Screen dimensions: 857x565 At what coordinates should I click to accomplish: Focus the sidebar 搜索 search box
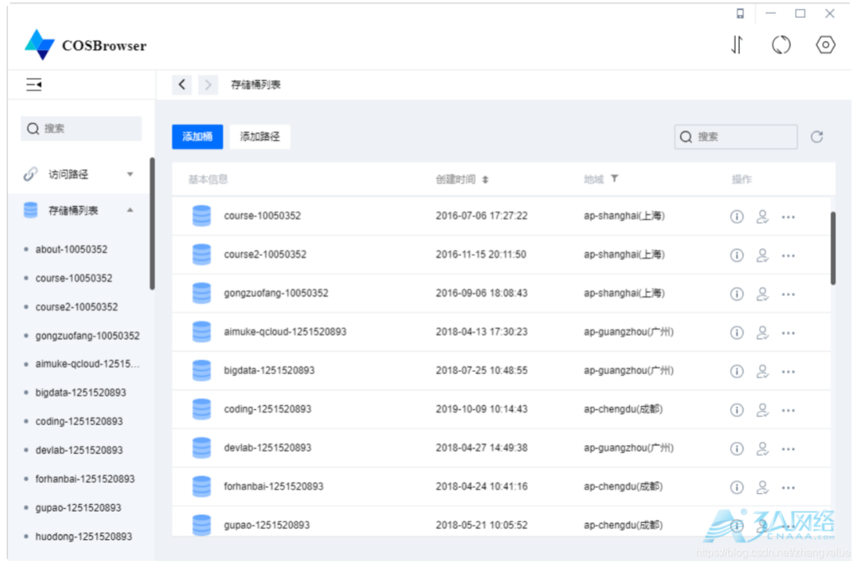[x=81, y=128]
